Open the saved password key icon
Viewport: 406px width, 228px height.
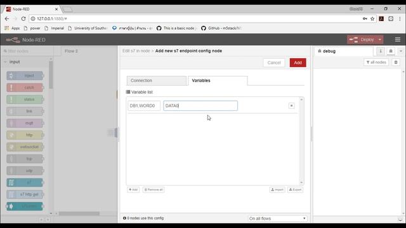(365, 18)
